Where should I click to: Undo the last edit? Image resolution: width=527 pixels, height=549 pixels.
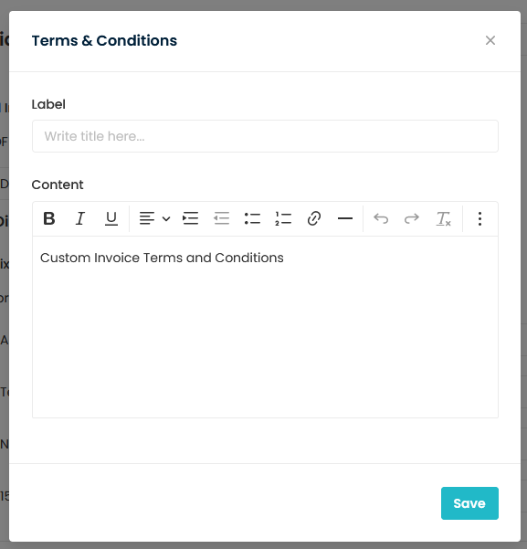[x=381, y=219]
